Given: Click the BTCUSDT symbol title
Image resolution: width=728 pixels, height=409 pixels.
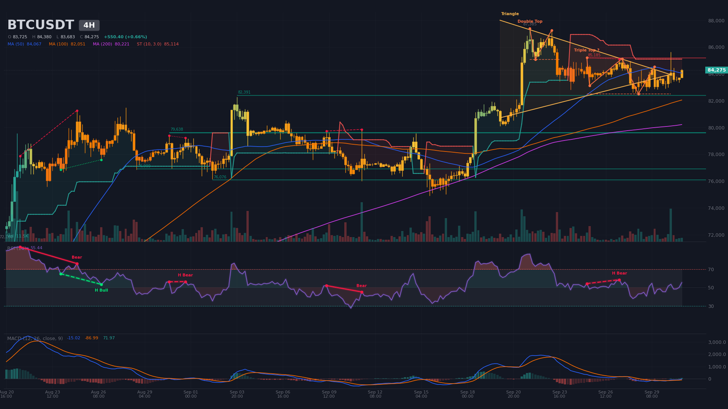Looking at the screenshot, I should tap(40, 25).
